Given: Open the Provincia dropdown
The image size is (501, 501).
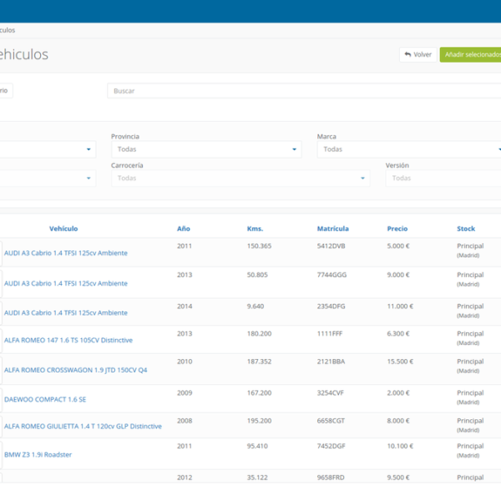Looking at the screenshot, I should tap(205, 149).
